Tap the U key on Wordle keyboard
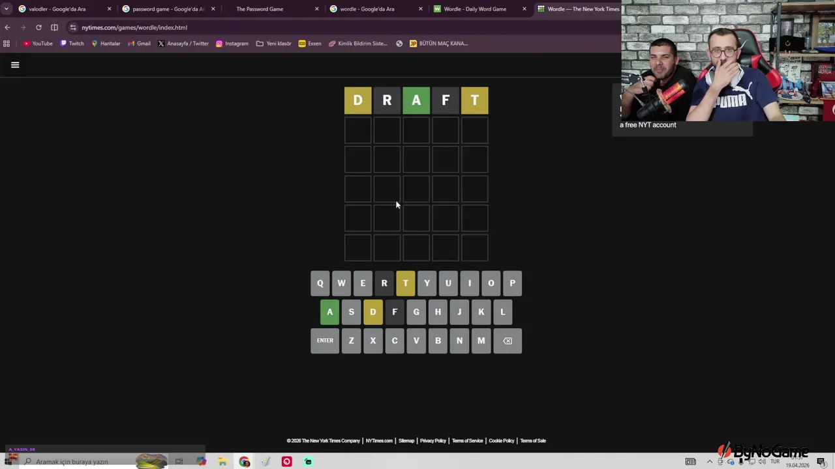 coord(448,283)
